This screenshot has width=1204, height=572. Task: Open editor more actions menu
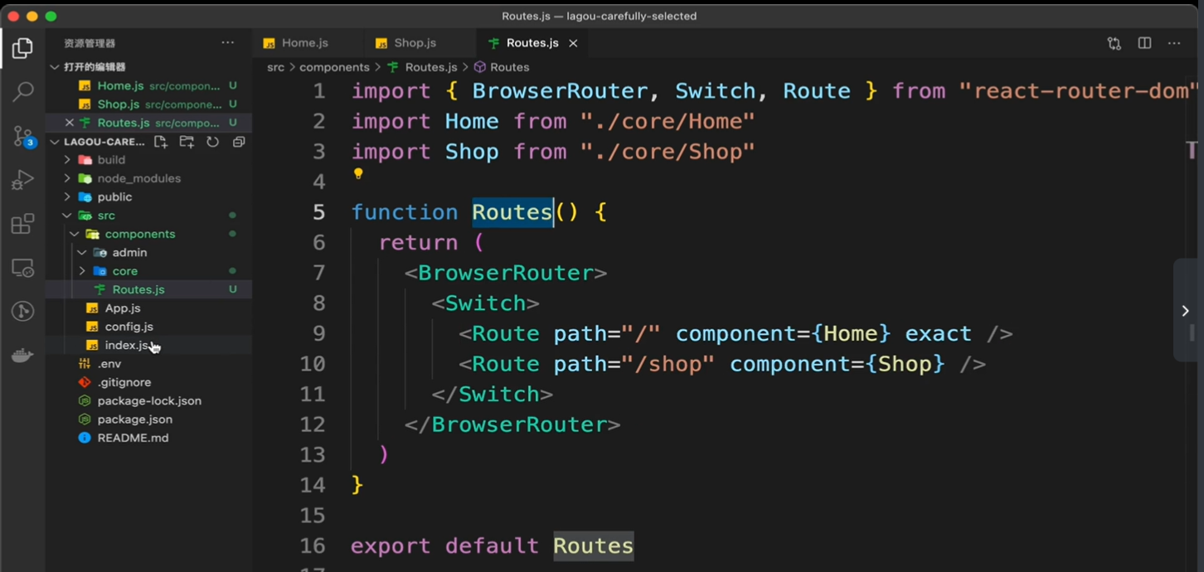1174,43
